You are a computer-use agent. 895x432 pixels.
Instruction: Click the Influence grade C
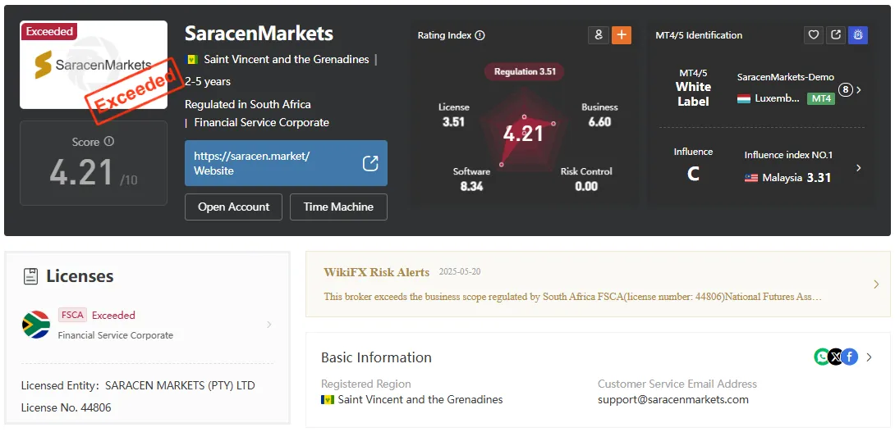[693, 174]
